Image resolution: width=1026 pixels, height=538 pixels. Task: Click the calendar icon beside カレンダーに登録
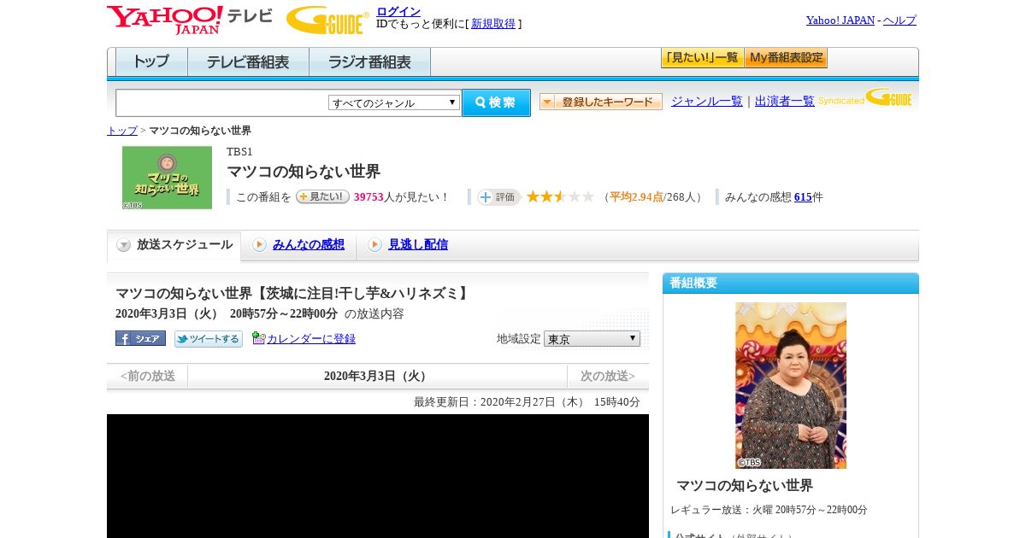[259, 338]
